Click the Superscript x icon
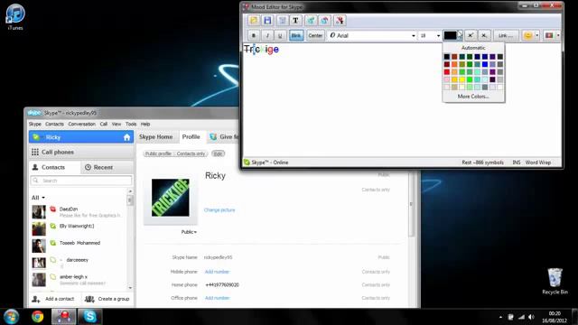The height and width of the screenshot is (325, 578). 471,35
